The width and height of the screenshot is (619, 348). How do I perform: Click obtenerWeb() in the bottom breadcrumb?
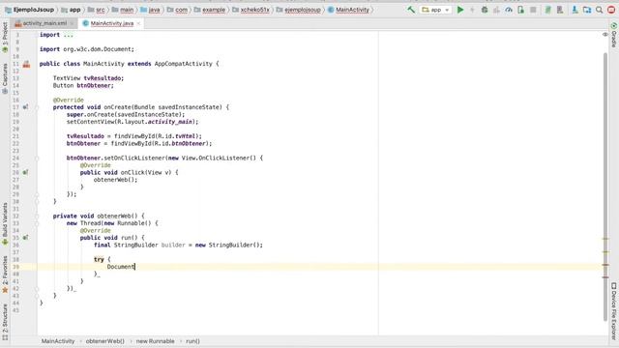(105, 341)
